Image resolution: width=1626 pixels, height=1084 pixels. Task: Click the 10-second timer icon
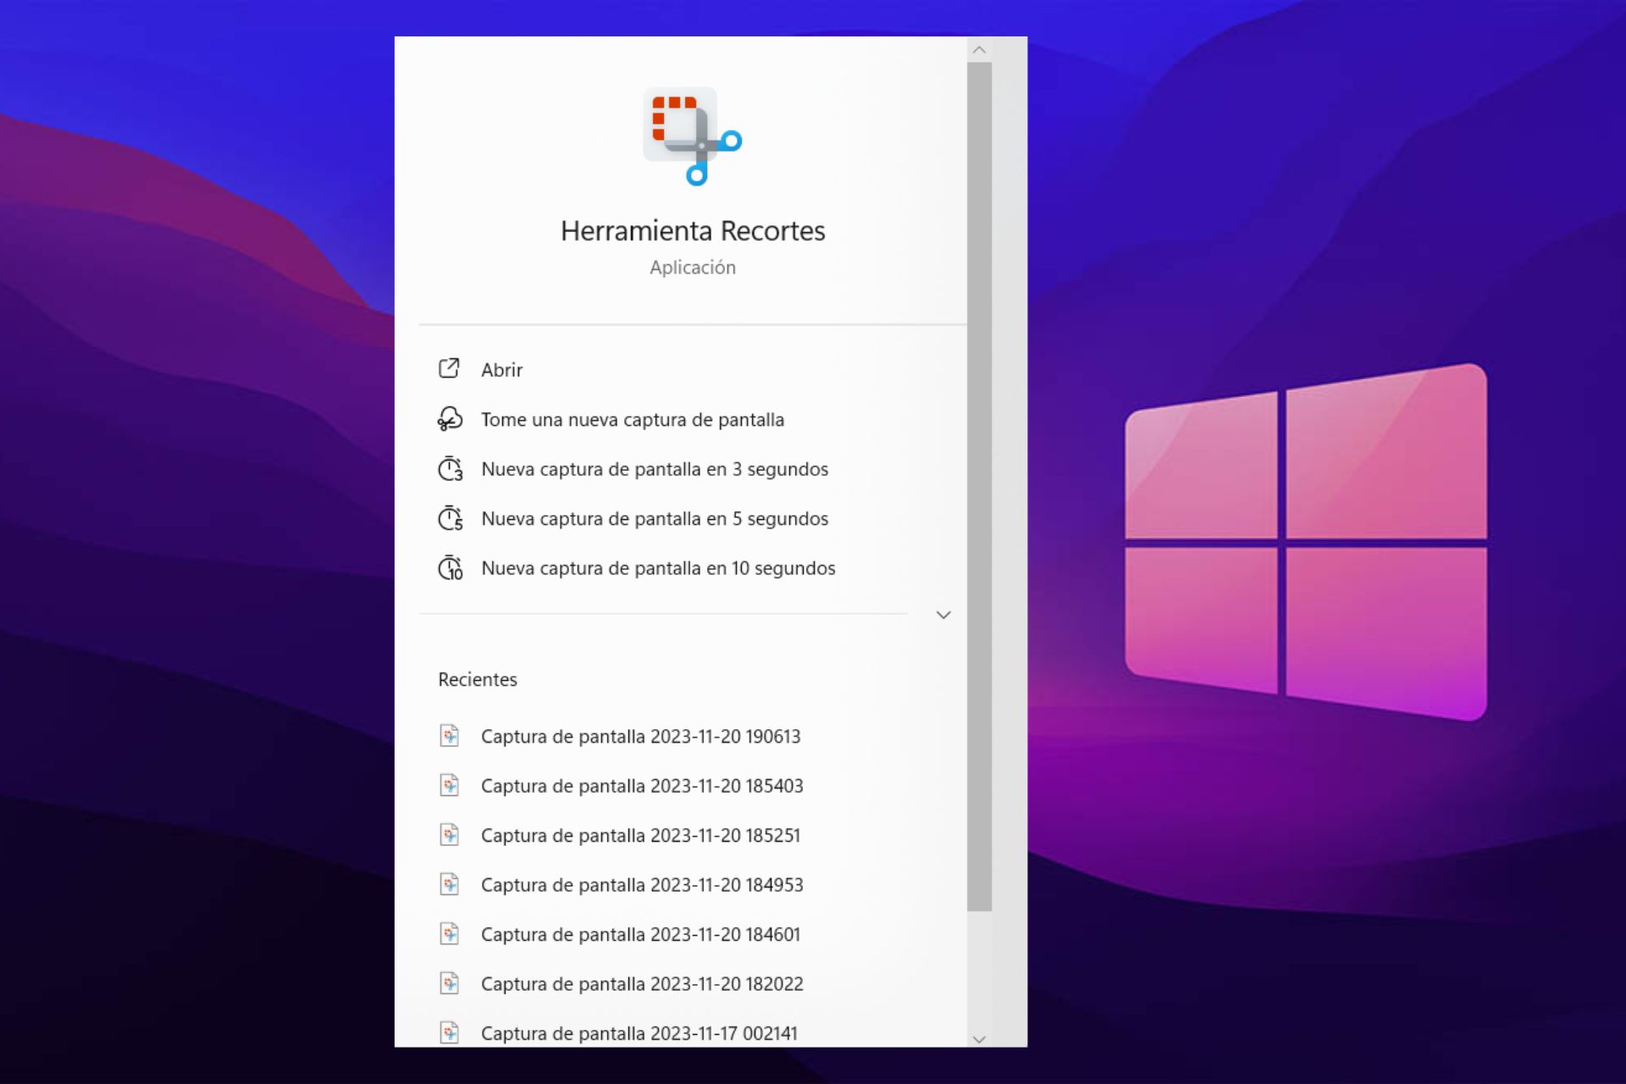click(450, 567)
